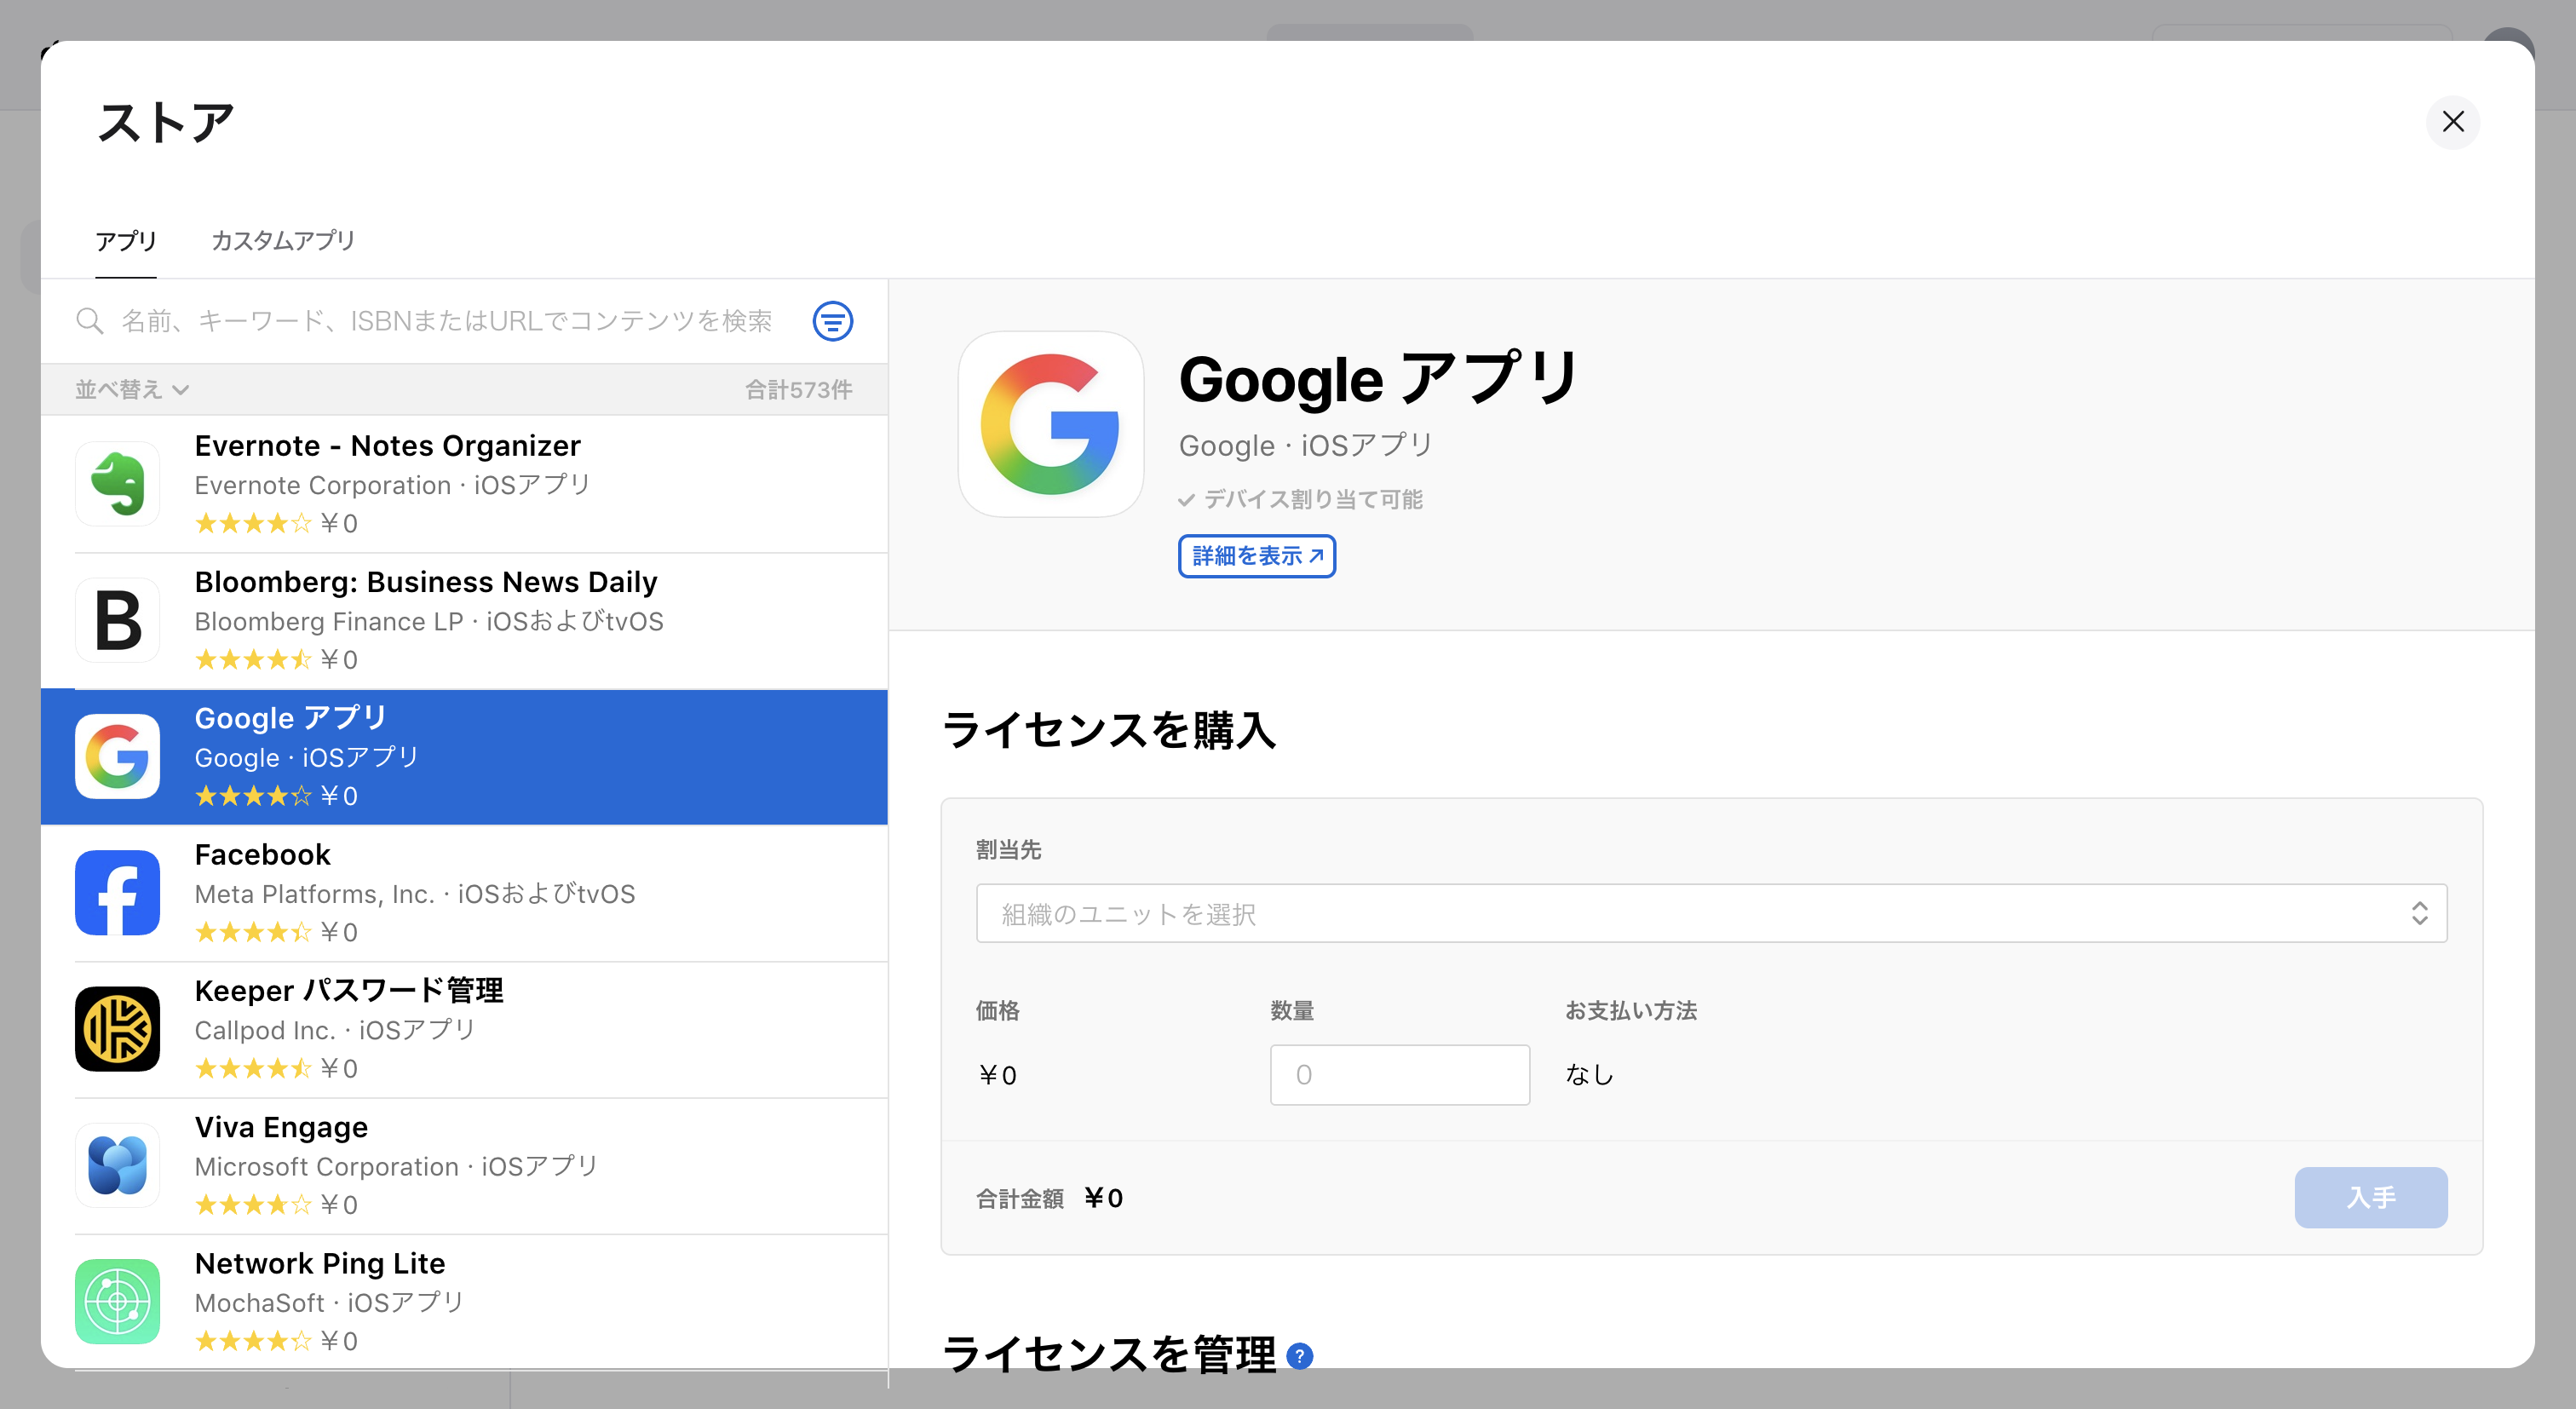Viewport: 2576px width, 1409px height.
Task: Open the カスタムアプリ tab
Action: (x=283, y=241)
